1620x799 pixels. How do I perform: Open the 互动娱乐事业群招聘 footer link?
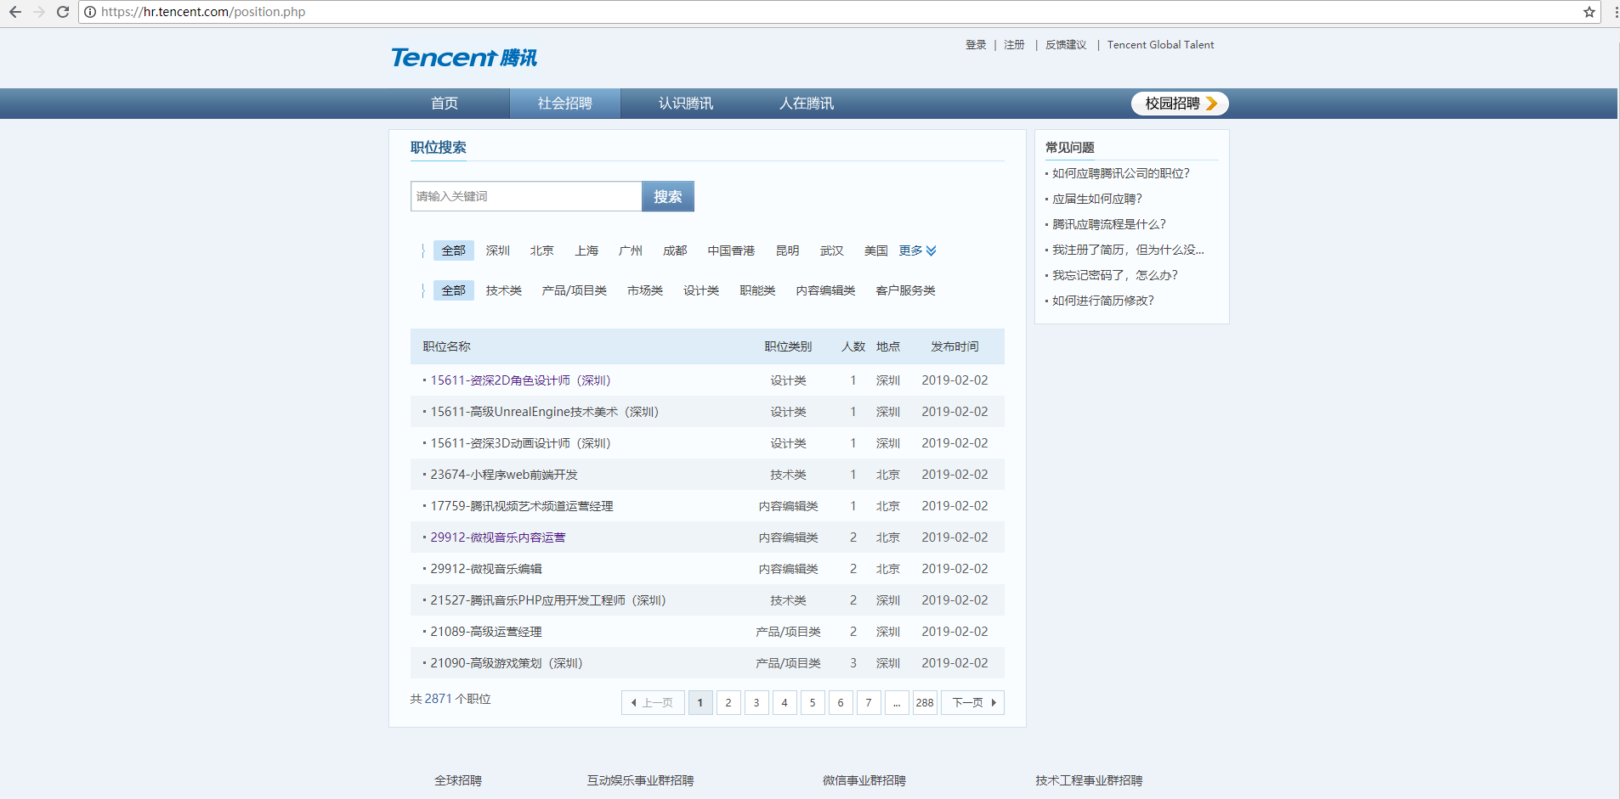tap(640, 780)
